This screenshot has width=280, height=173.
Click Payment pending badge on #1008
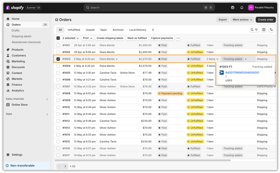(x=170, y=94)
